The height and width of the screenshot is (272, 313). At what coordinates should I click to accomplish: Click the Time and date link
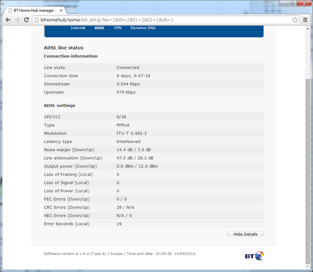coord(140,254)
